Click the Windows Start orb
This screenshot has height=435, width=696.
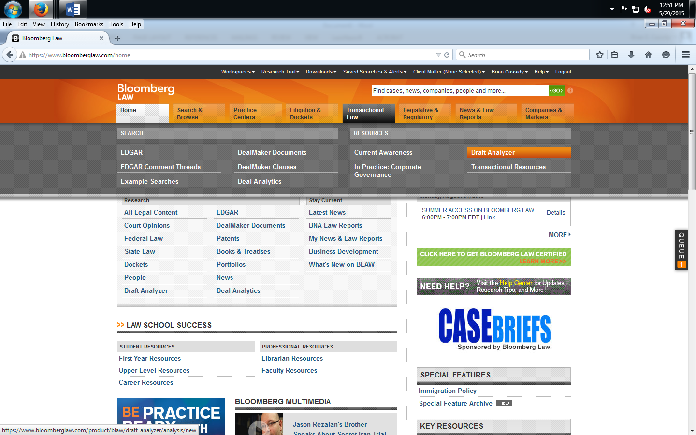[x=13, y=9]
